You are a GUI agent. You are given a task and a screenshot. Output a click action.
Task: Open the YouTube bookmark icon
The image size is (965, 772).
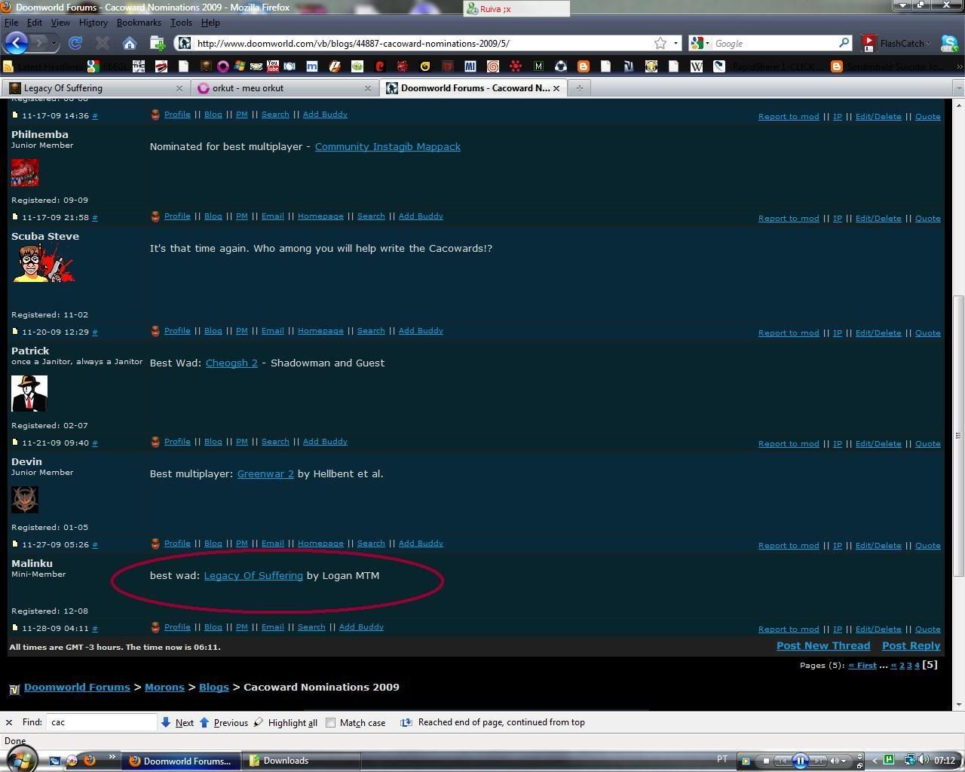(272, 66)
